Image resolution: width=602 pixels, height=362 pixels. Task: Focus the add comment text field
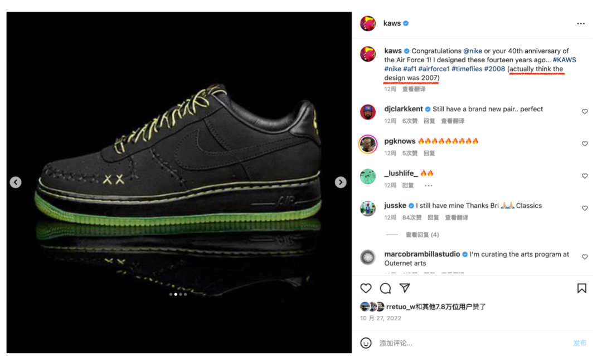tap(472, 343)
